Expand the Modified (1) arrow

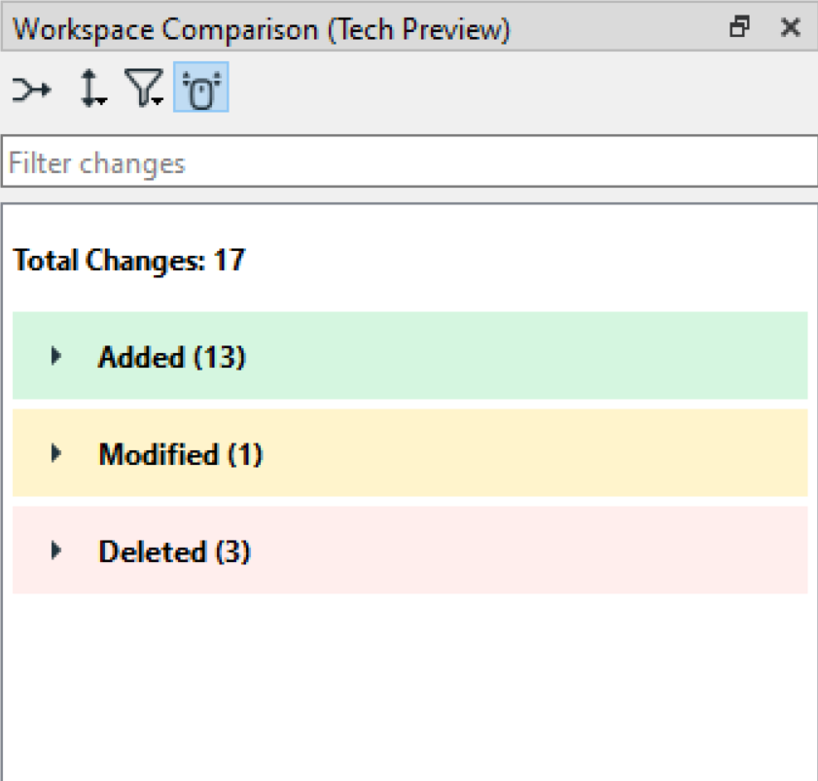[x=55, y=453]
